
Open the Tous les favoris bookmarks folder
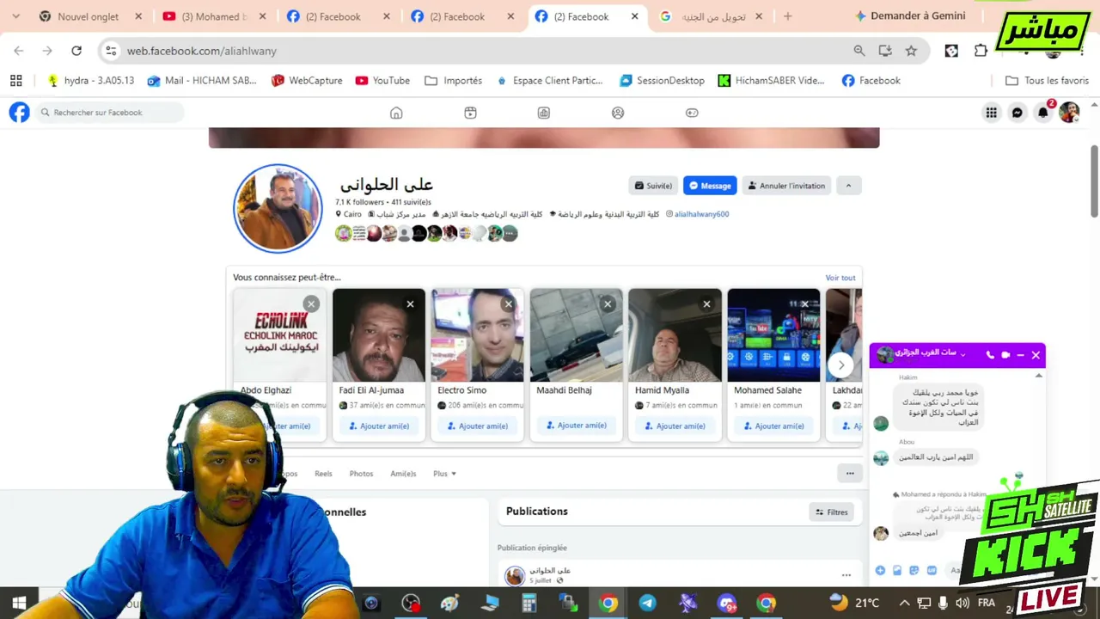coord(1047,80)
